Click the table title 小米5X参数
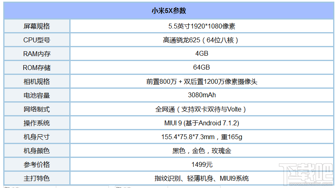 coord(169,11)
